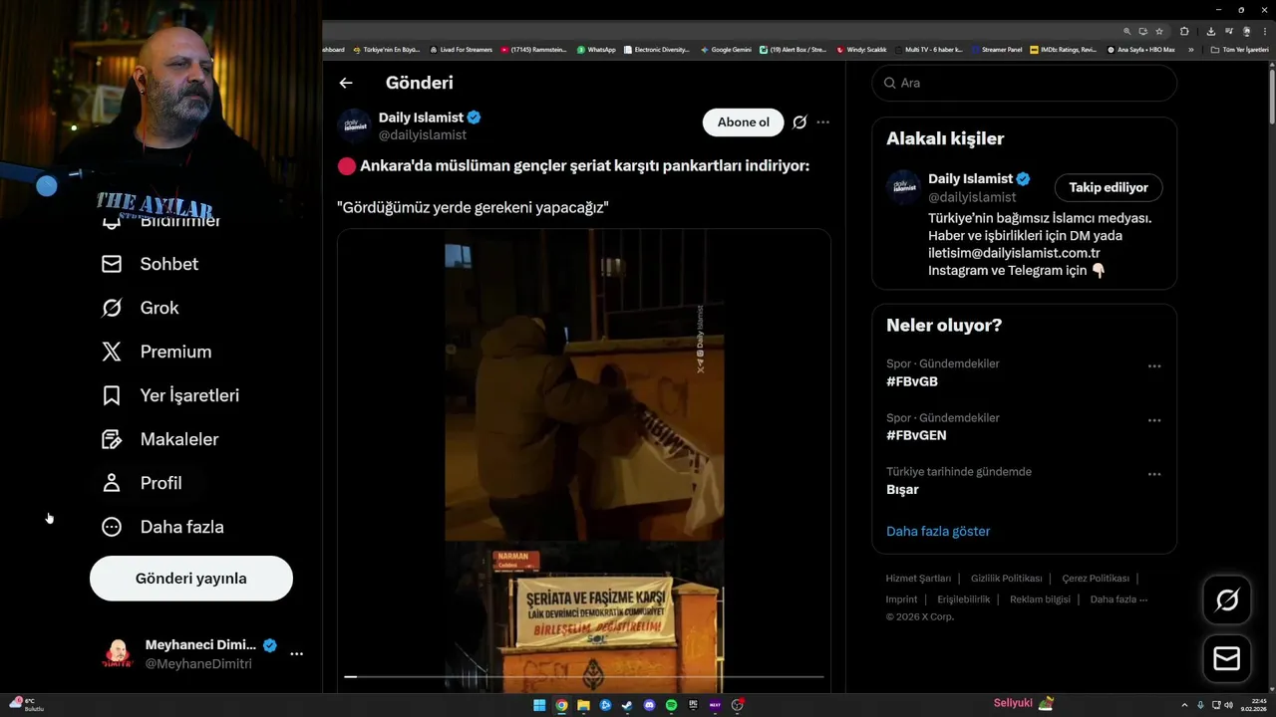The image size is (1276, 717).
Task: Click the Abone ol subscribe button
Action: click(x=744, y=122)
